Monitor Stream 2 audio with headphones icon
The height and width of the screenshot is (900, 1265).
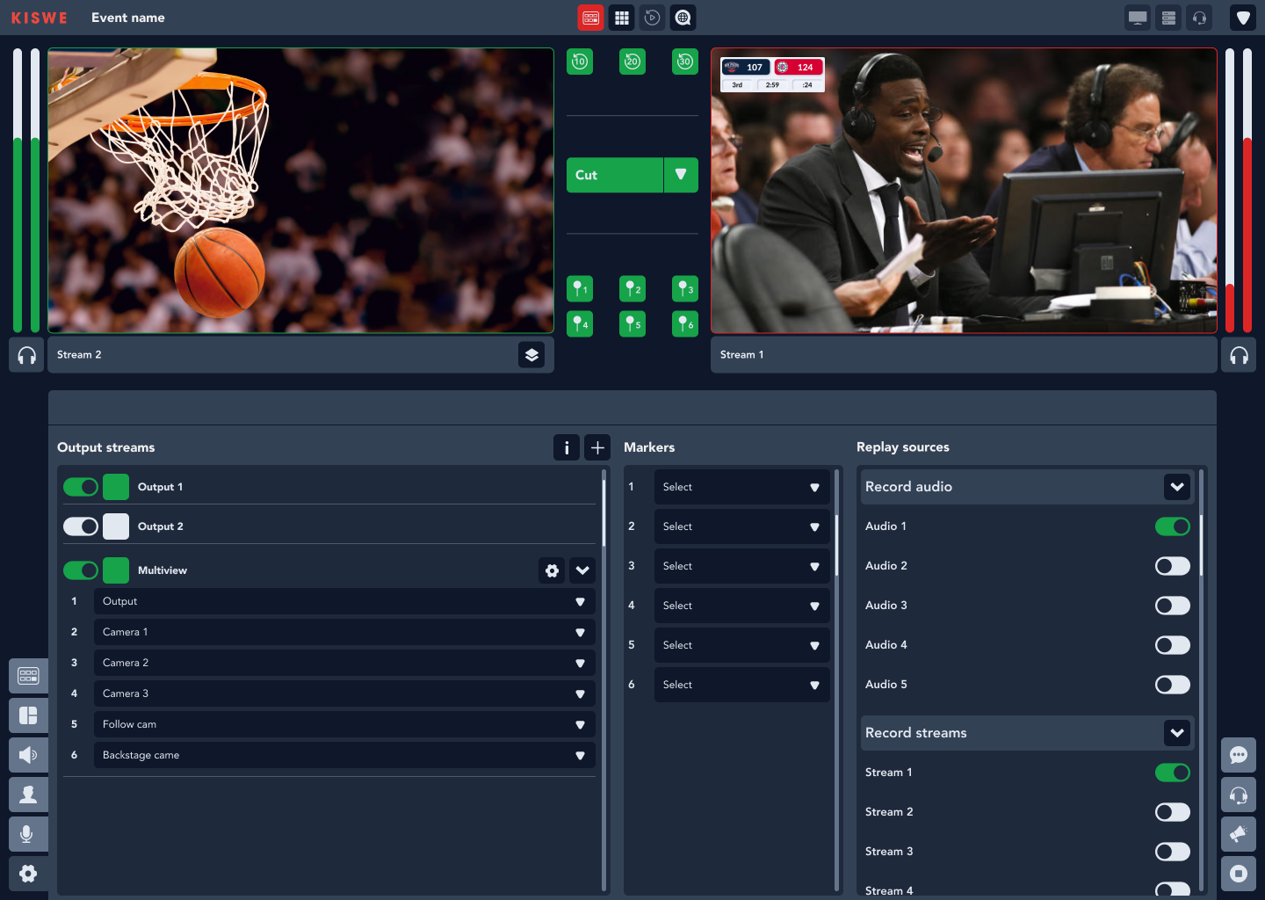pos(26,355)
